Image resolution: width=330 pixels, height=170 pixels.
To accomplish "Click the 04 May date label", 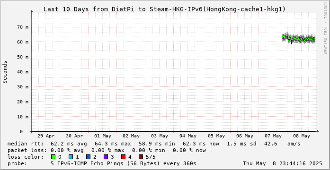I will (x=188, y=136).
